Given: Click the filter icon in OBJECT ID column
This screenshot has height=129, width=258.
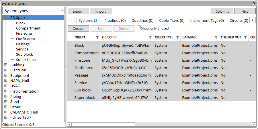Looking at the screenshot, I should click(x=150, y=38).
